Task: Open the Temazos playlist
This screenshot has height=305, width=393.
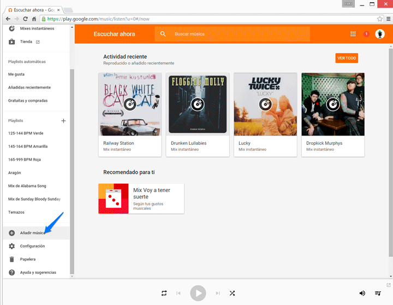Action: [16, 212]
